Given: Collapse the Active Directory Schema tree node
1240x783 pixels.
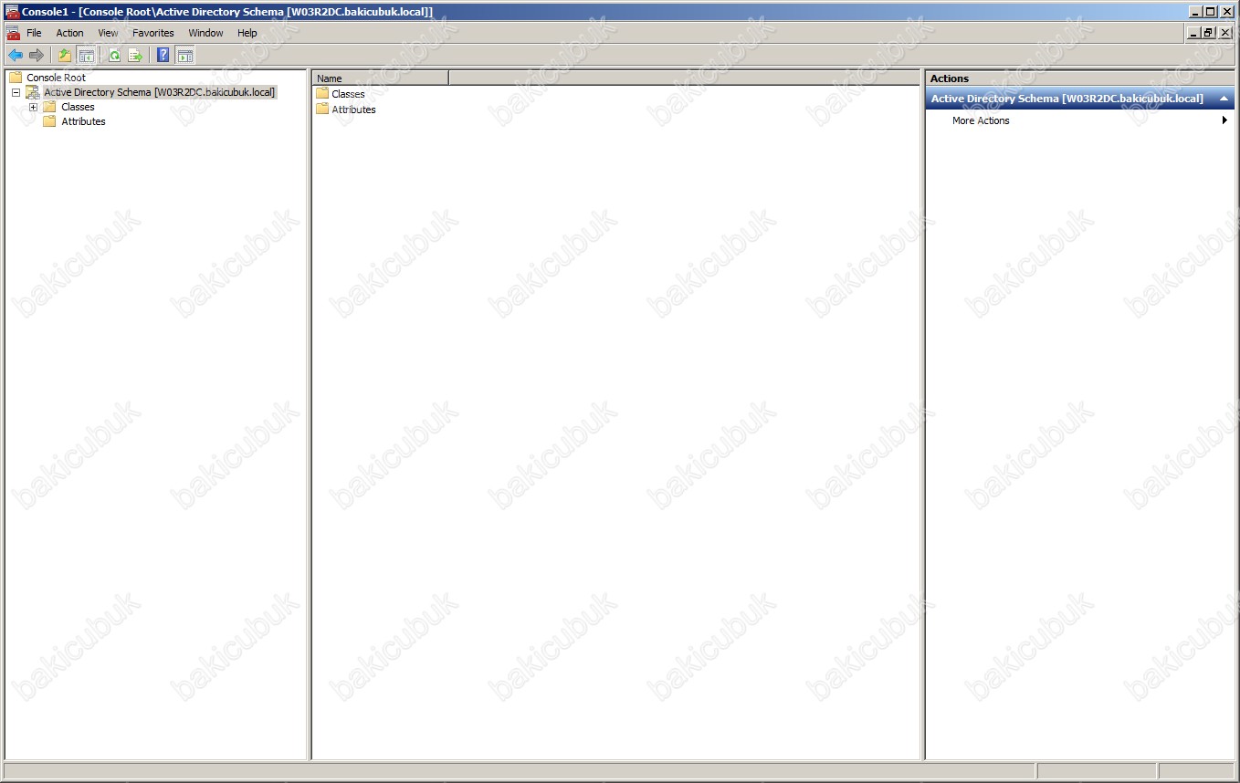Looking at the screenshot, I should [x=16, y=92].
